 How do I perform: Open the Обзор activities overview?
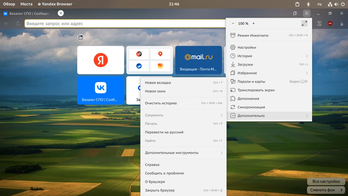(9, 4)
